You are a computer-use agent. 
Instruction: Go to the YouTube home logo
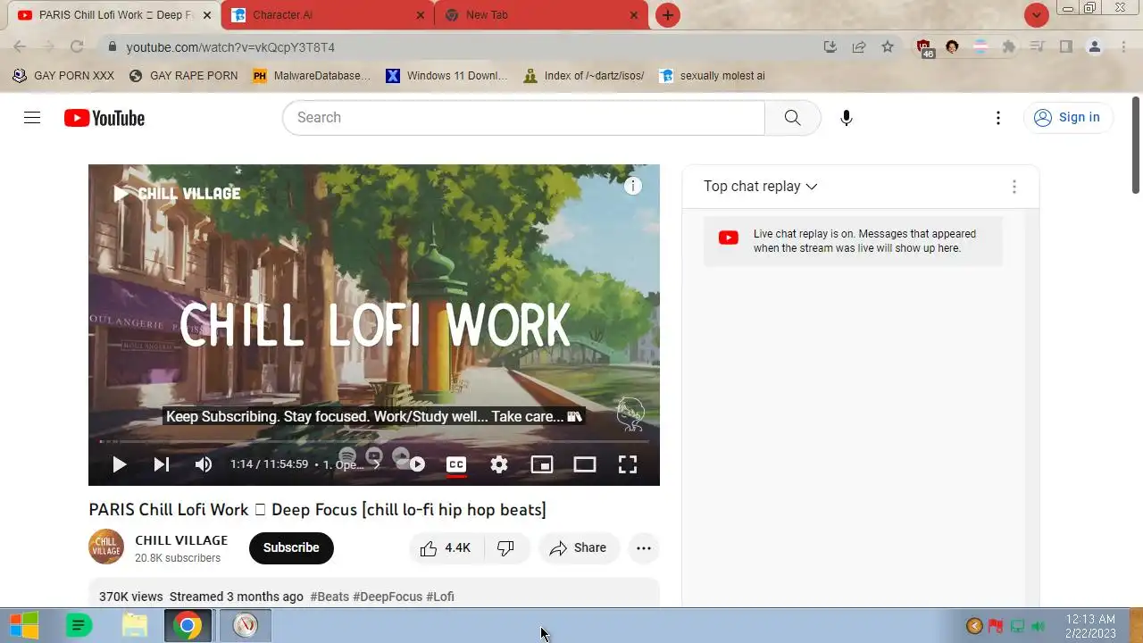(x=104, y=118)
